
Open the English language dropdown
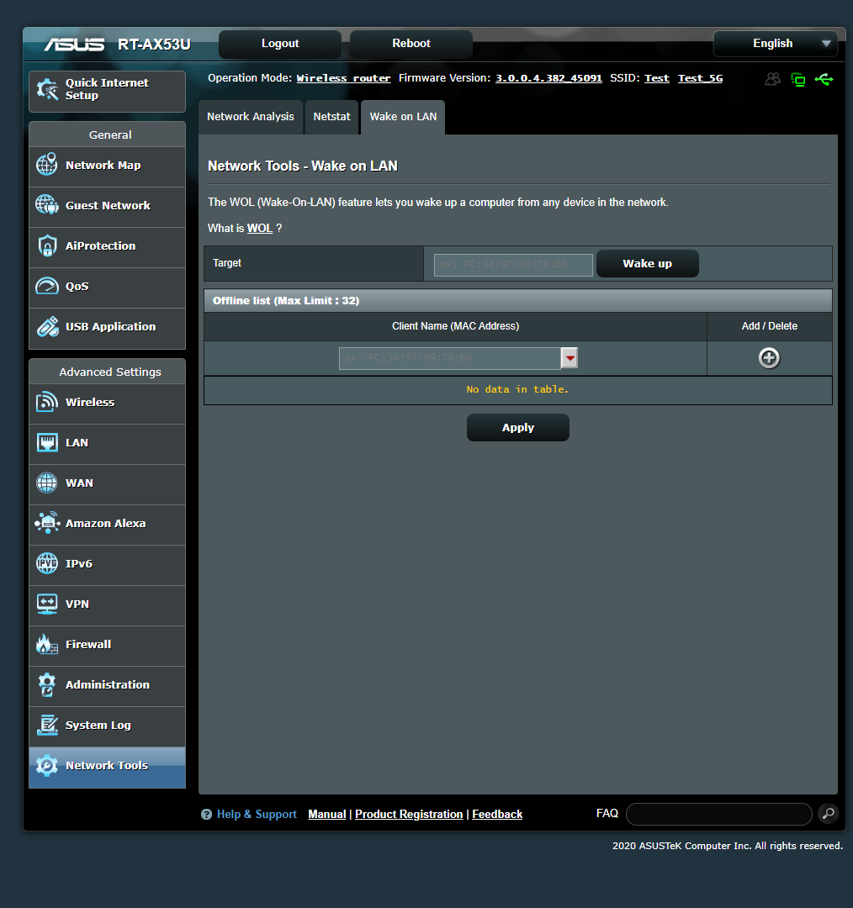click(776, 44)
